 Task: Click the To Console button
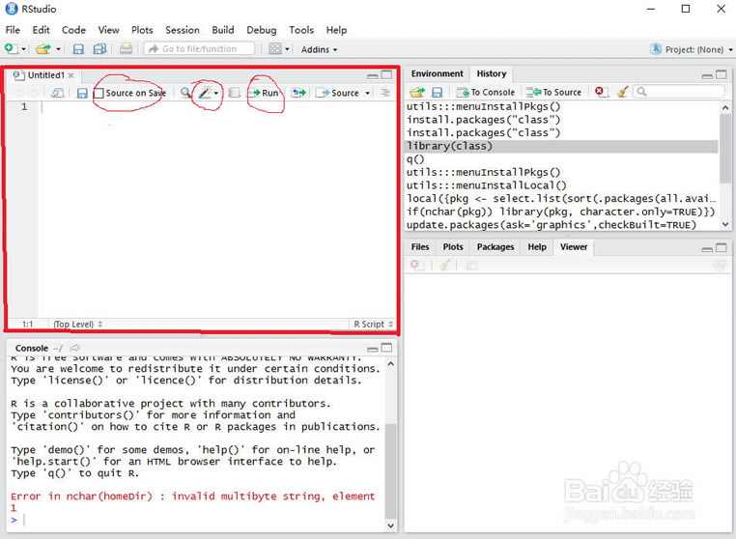pos(486,93)
